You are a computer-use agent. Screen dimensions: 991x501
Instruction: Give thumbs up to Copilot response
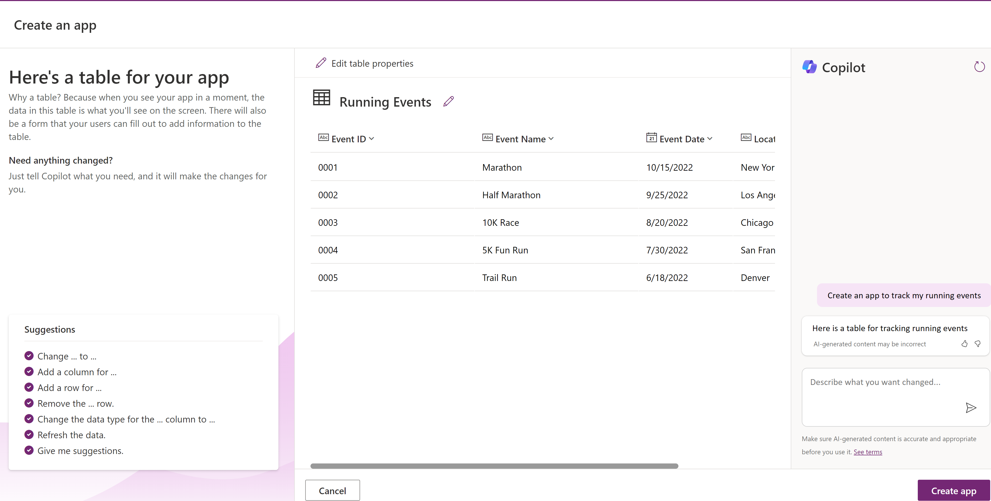pyautogui.click(x=964, y=344)
